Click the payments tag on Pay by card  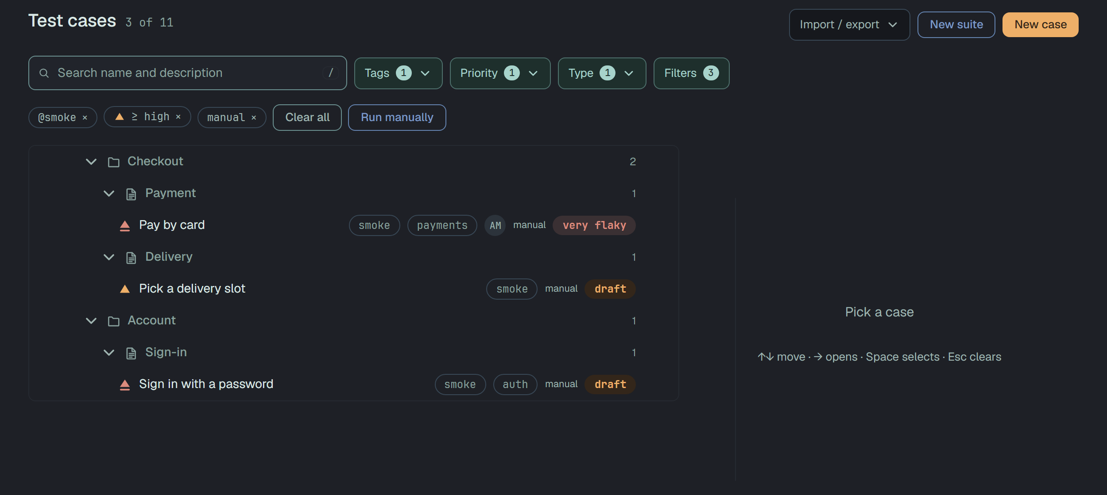coord(442,225)
